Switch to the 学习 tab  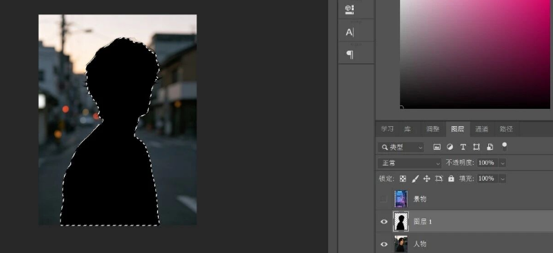pos(387,129)
